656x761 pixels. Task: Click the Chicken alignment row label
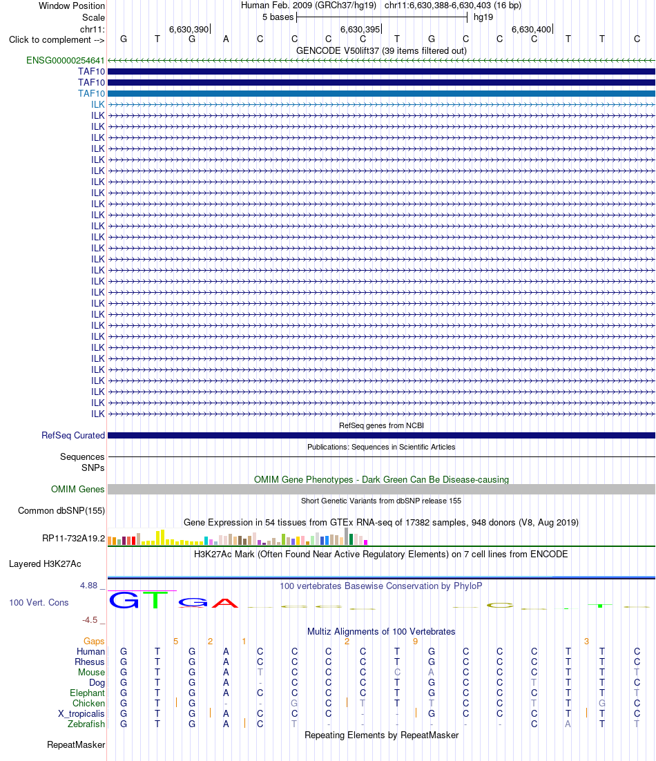[x=89, y=703]
